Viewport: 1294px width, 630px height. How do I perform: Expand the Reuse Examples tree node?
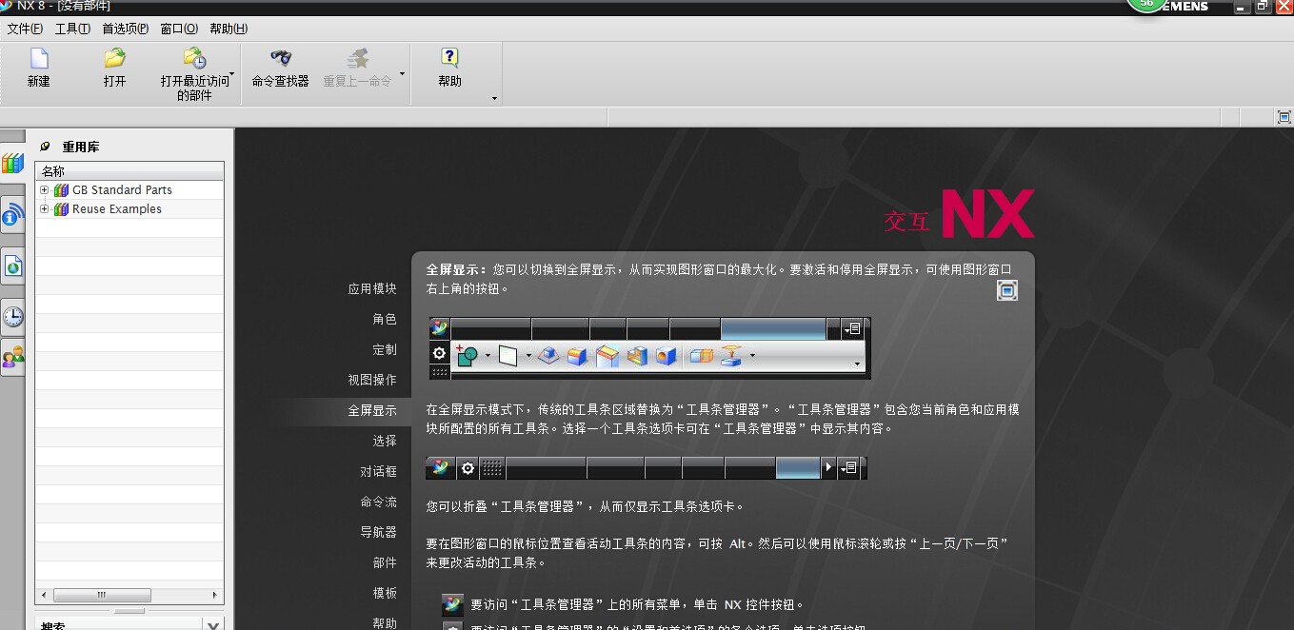tap(44, 209)
